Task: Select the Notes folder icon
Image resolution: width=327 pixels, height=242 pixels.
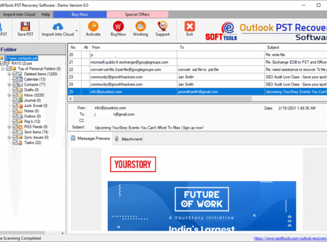Action: tap(20, 111)
